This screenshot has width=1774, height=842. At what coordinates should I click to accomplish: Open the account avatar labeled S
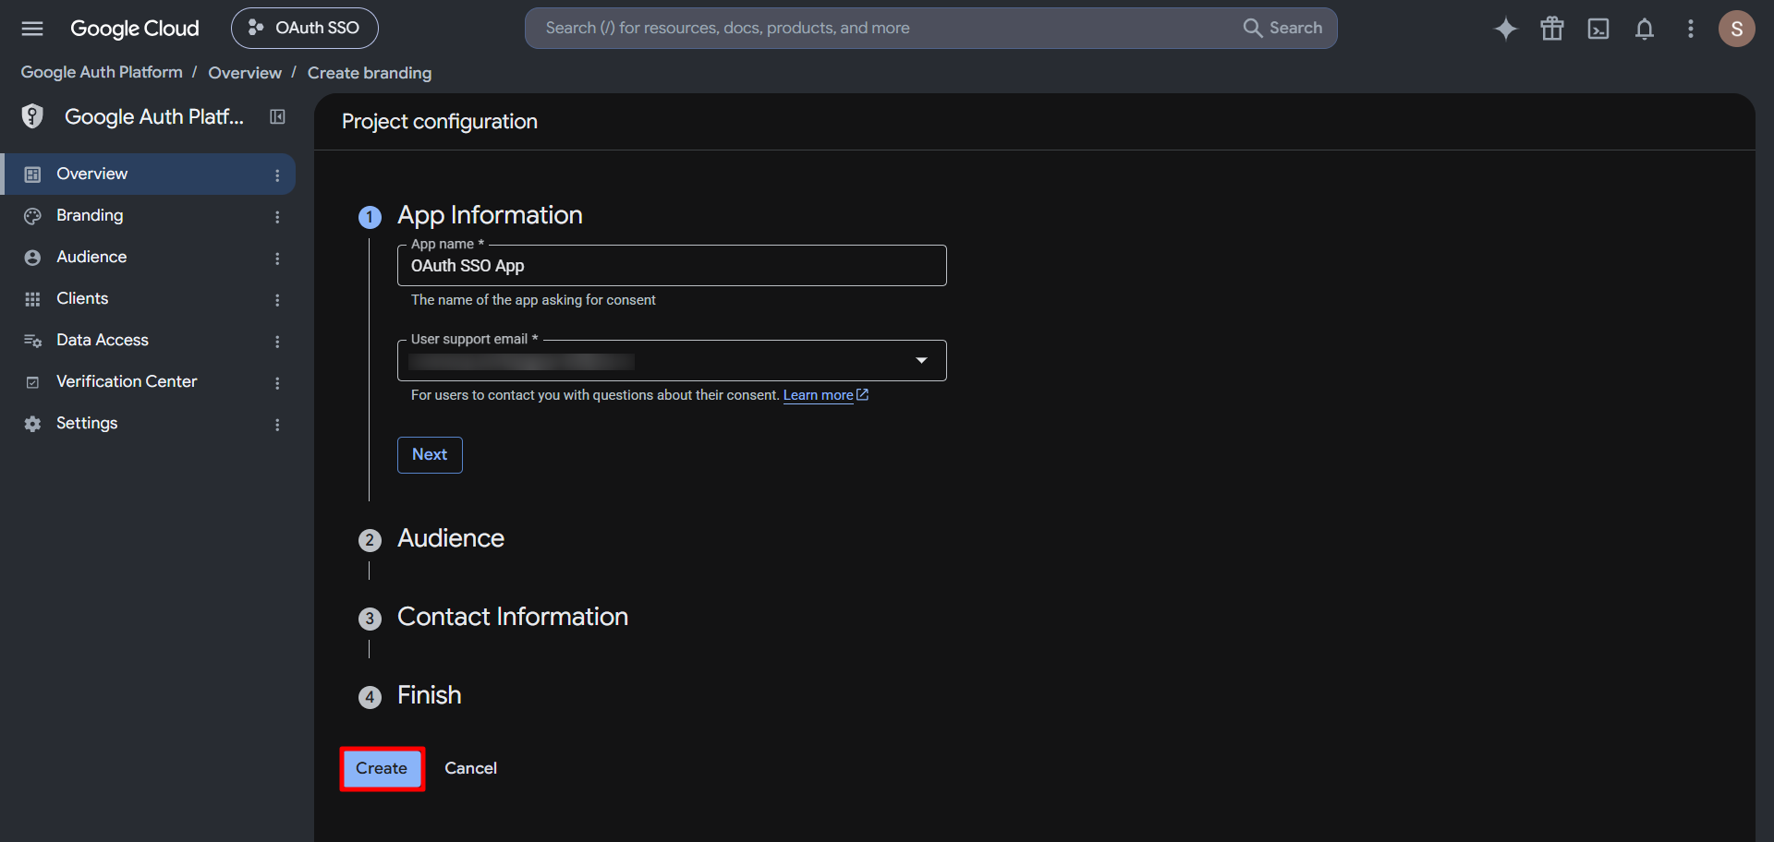tap(1737, 29)
